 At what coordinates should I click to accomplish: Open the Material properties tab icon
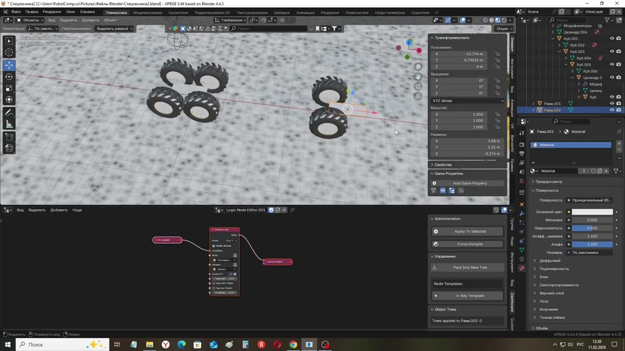521,268
